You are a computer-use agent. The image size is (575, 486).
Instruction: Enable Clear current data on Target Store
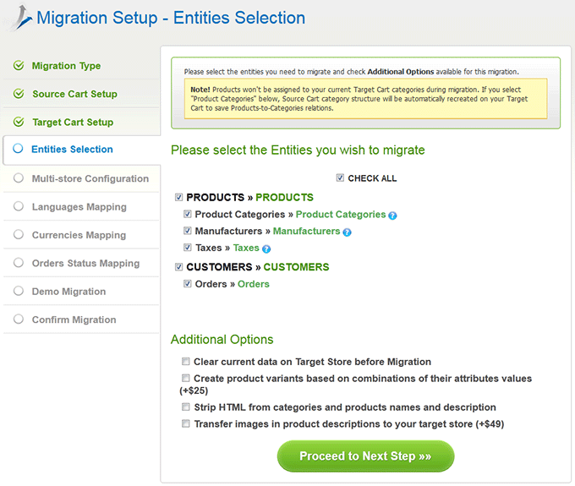[x=186, y=362]
